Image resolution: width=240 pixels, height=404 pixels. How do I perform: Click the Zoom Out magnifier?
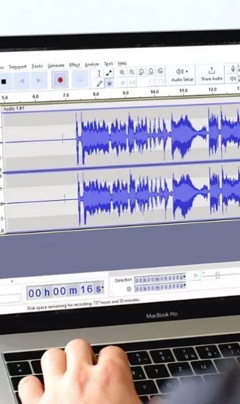[132, 72]
